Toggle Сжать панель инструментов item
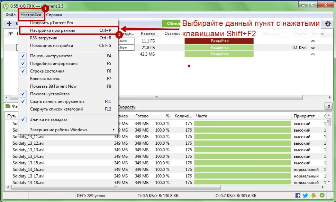Screen dimensions: 336x202 coord(68,101)
